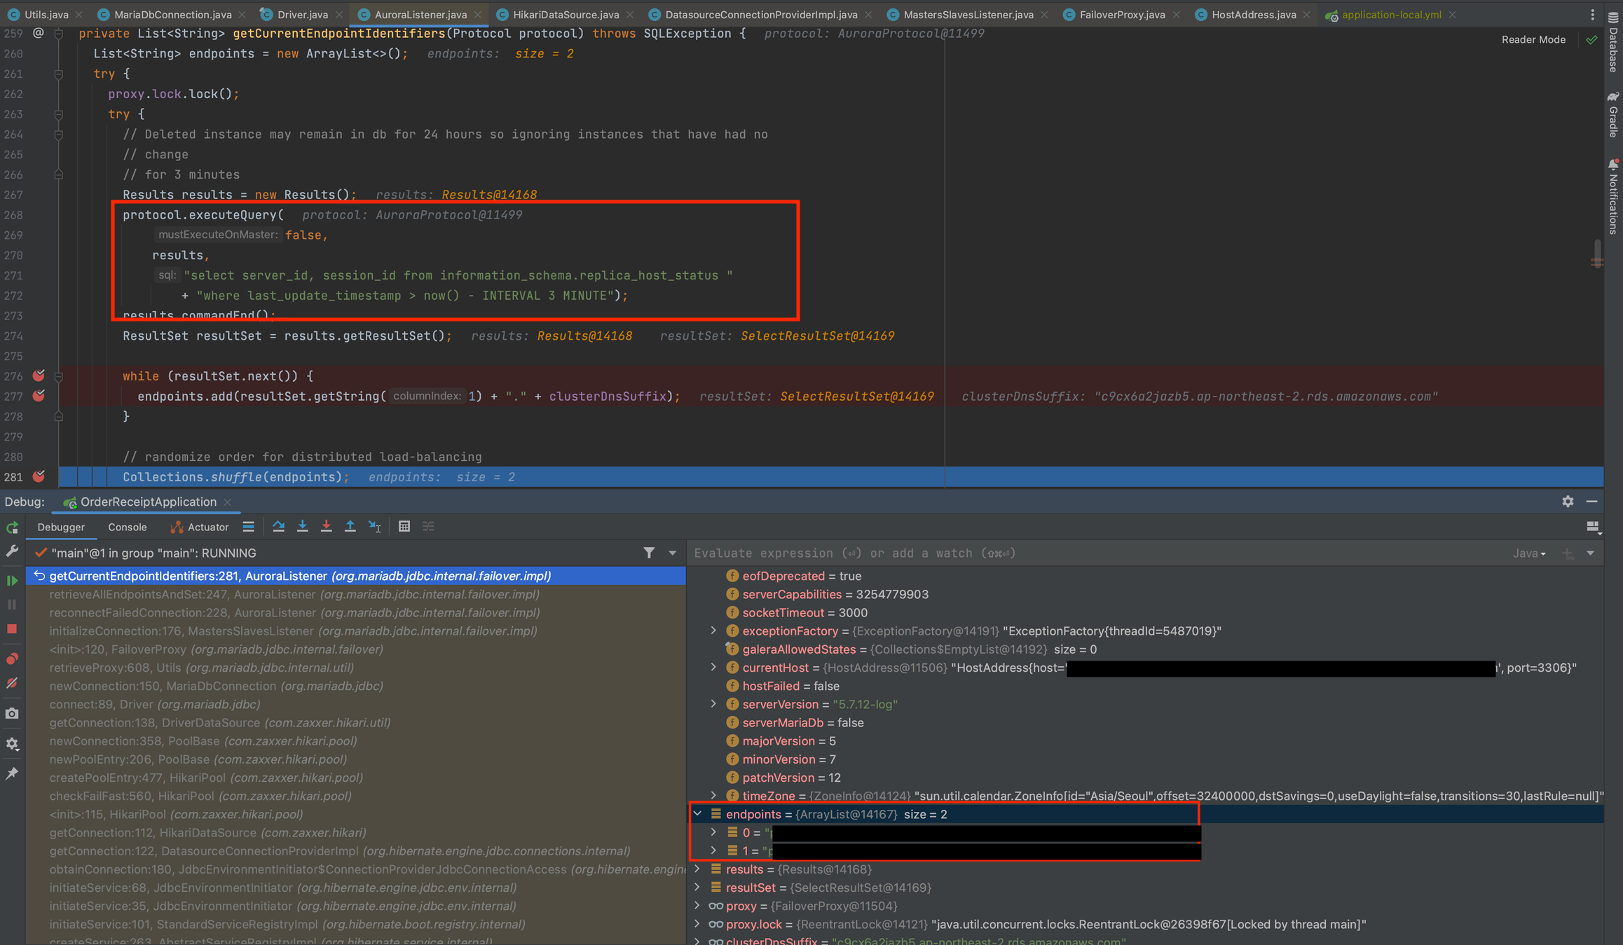The height and width of the screenshot is (945, 1623).
Task: Click Force Step Into red arrow icon
Action: [326, 527]
